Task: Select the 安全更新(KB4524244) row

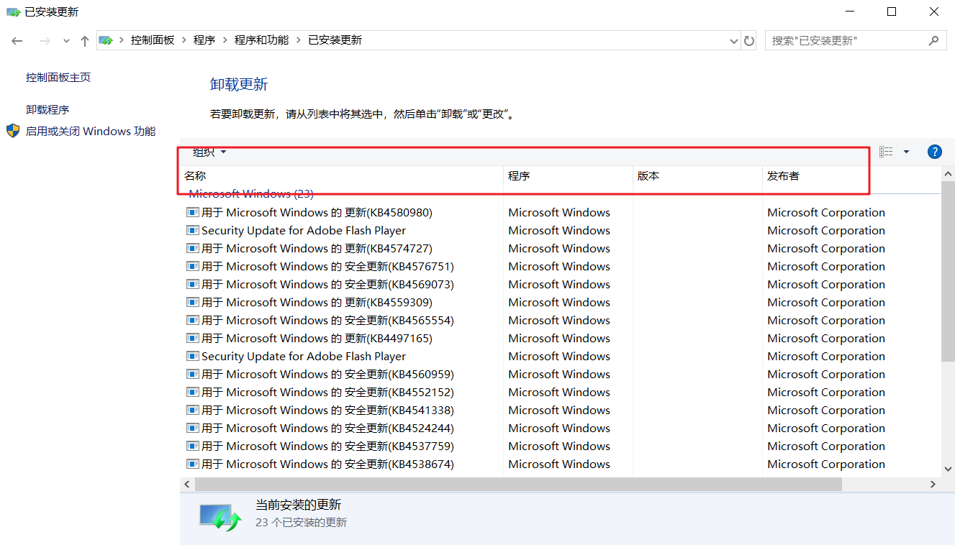Action: click(560, 429)
